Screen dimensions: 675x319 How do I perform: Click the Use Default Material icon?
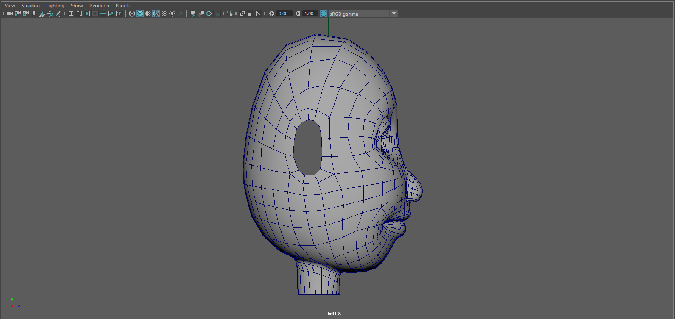coord(148,14)
